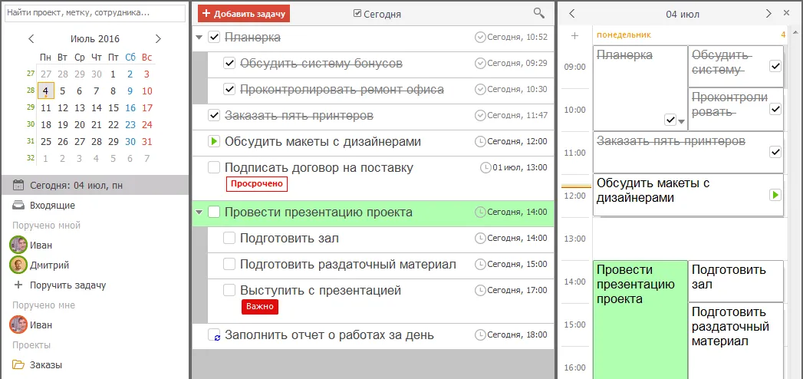Image resolution: width=803 pixels, height=379 pixels.
Task: Click the red Важно label tag
Action: click(259, 307)
